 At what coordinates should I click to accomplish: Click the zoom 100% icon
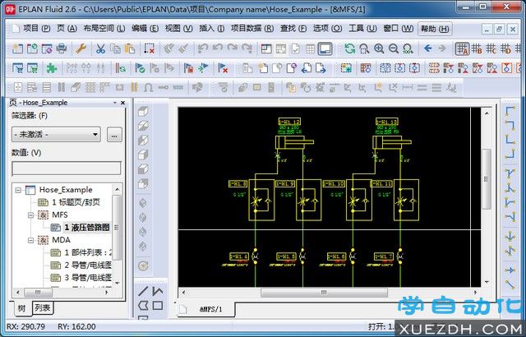coord(408,49)
